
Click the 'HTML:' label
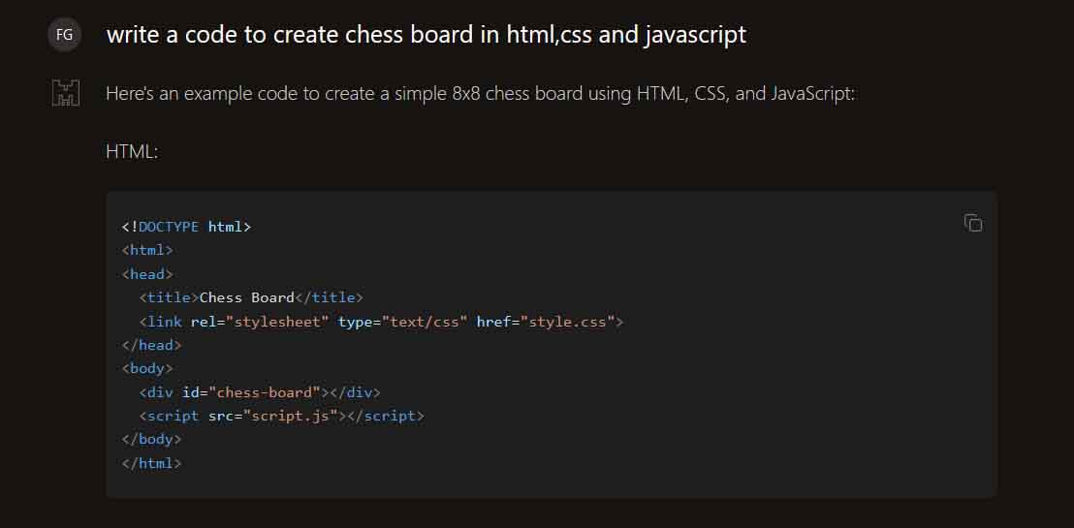point(132,151)
